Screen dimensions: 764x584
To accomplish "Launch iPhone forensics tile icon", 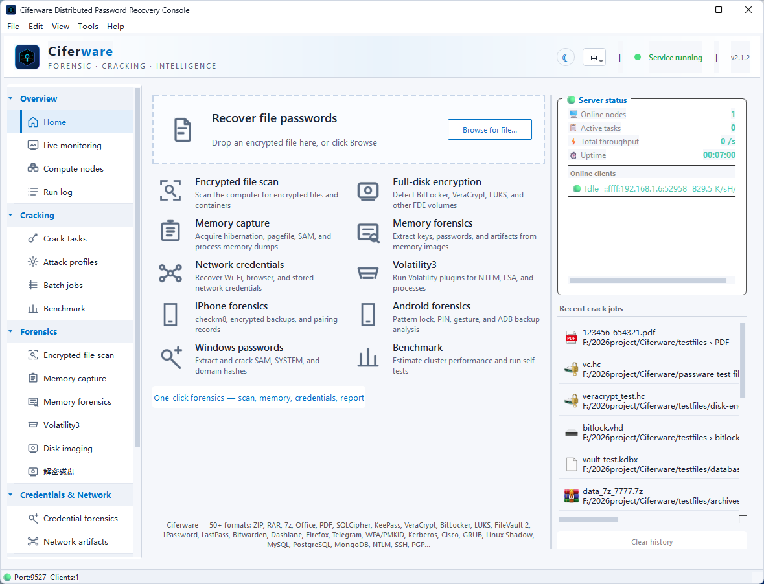I will pos(170,315).
